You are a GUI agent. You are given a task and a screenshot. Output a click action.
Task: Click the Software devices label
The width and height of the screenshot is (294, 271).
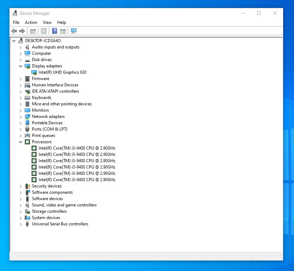47,199
